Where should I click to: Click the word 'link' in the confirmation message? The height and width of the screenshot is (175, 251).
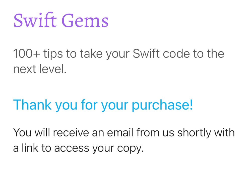30,147
